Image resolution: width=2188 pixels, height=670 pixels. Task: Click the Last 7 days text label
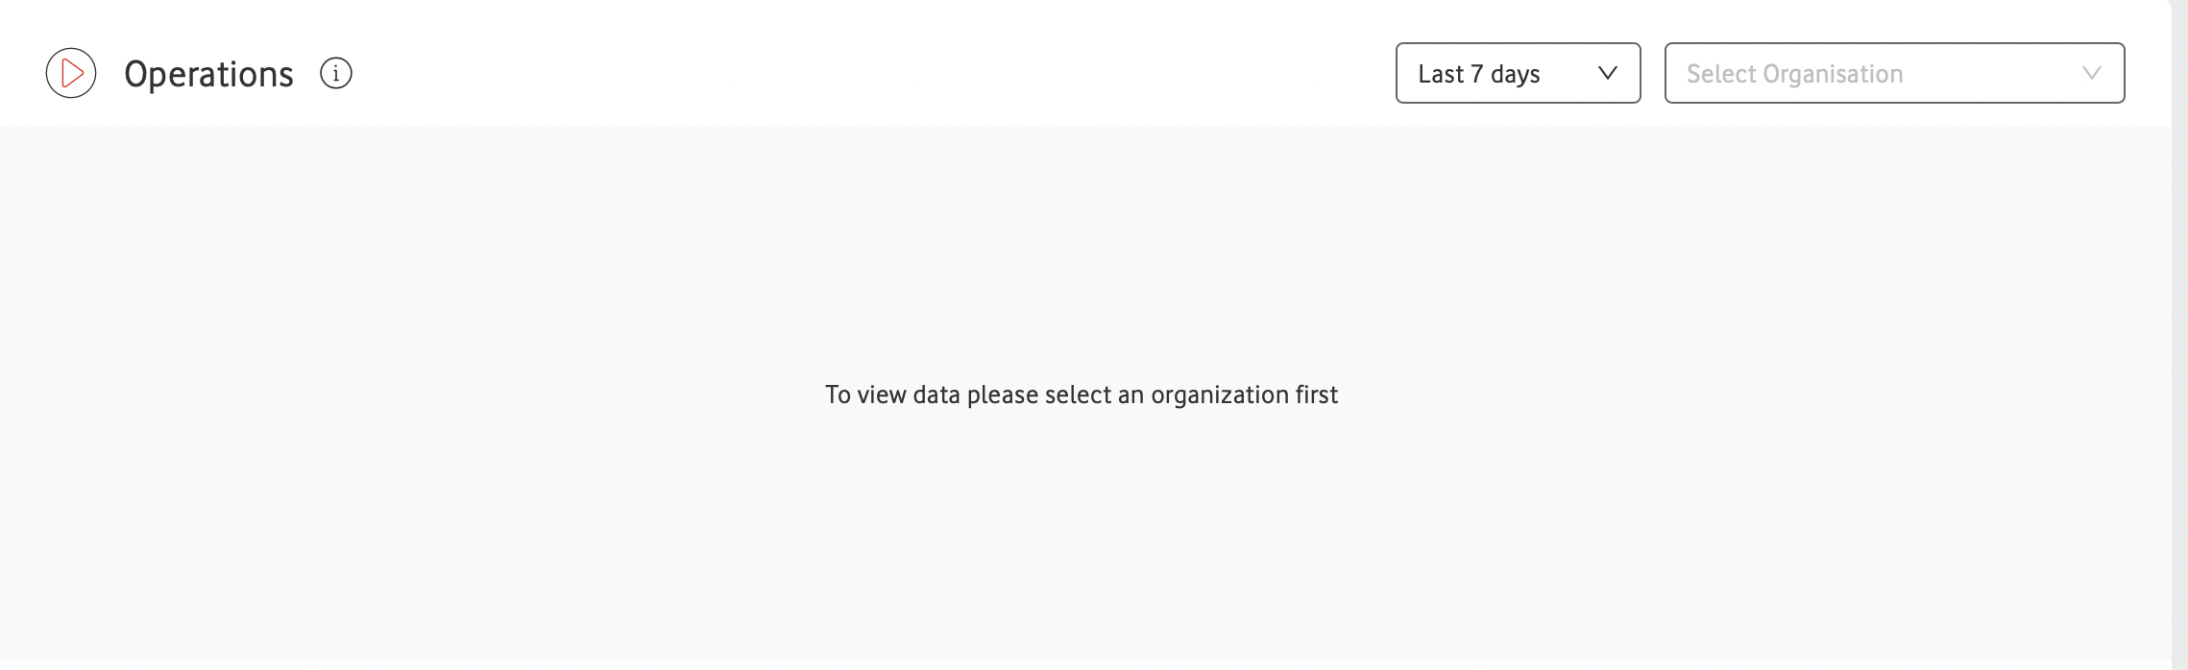point(1476,73)
